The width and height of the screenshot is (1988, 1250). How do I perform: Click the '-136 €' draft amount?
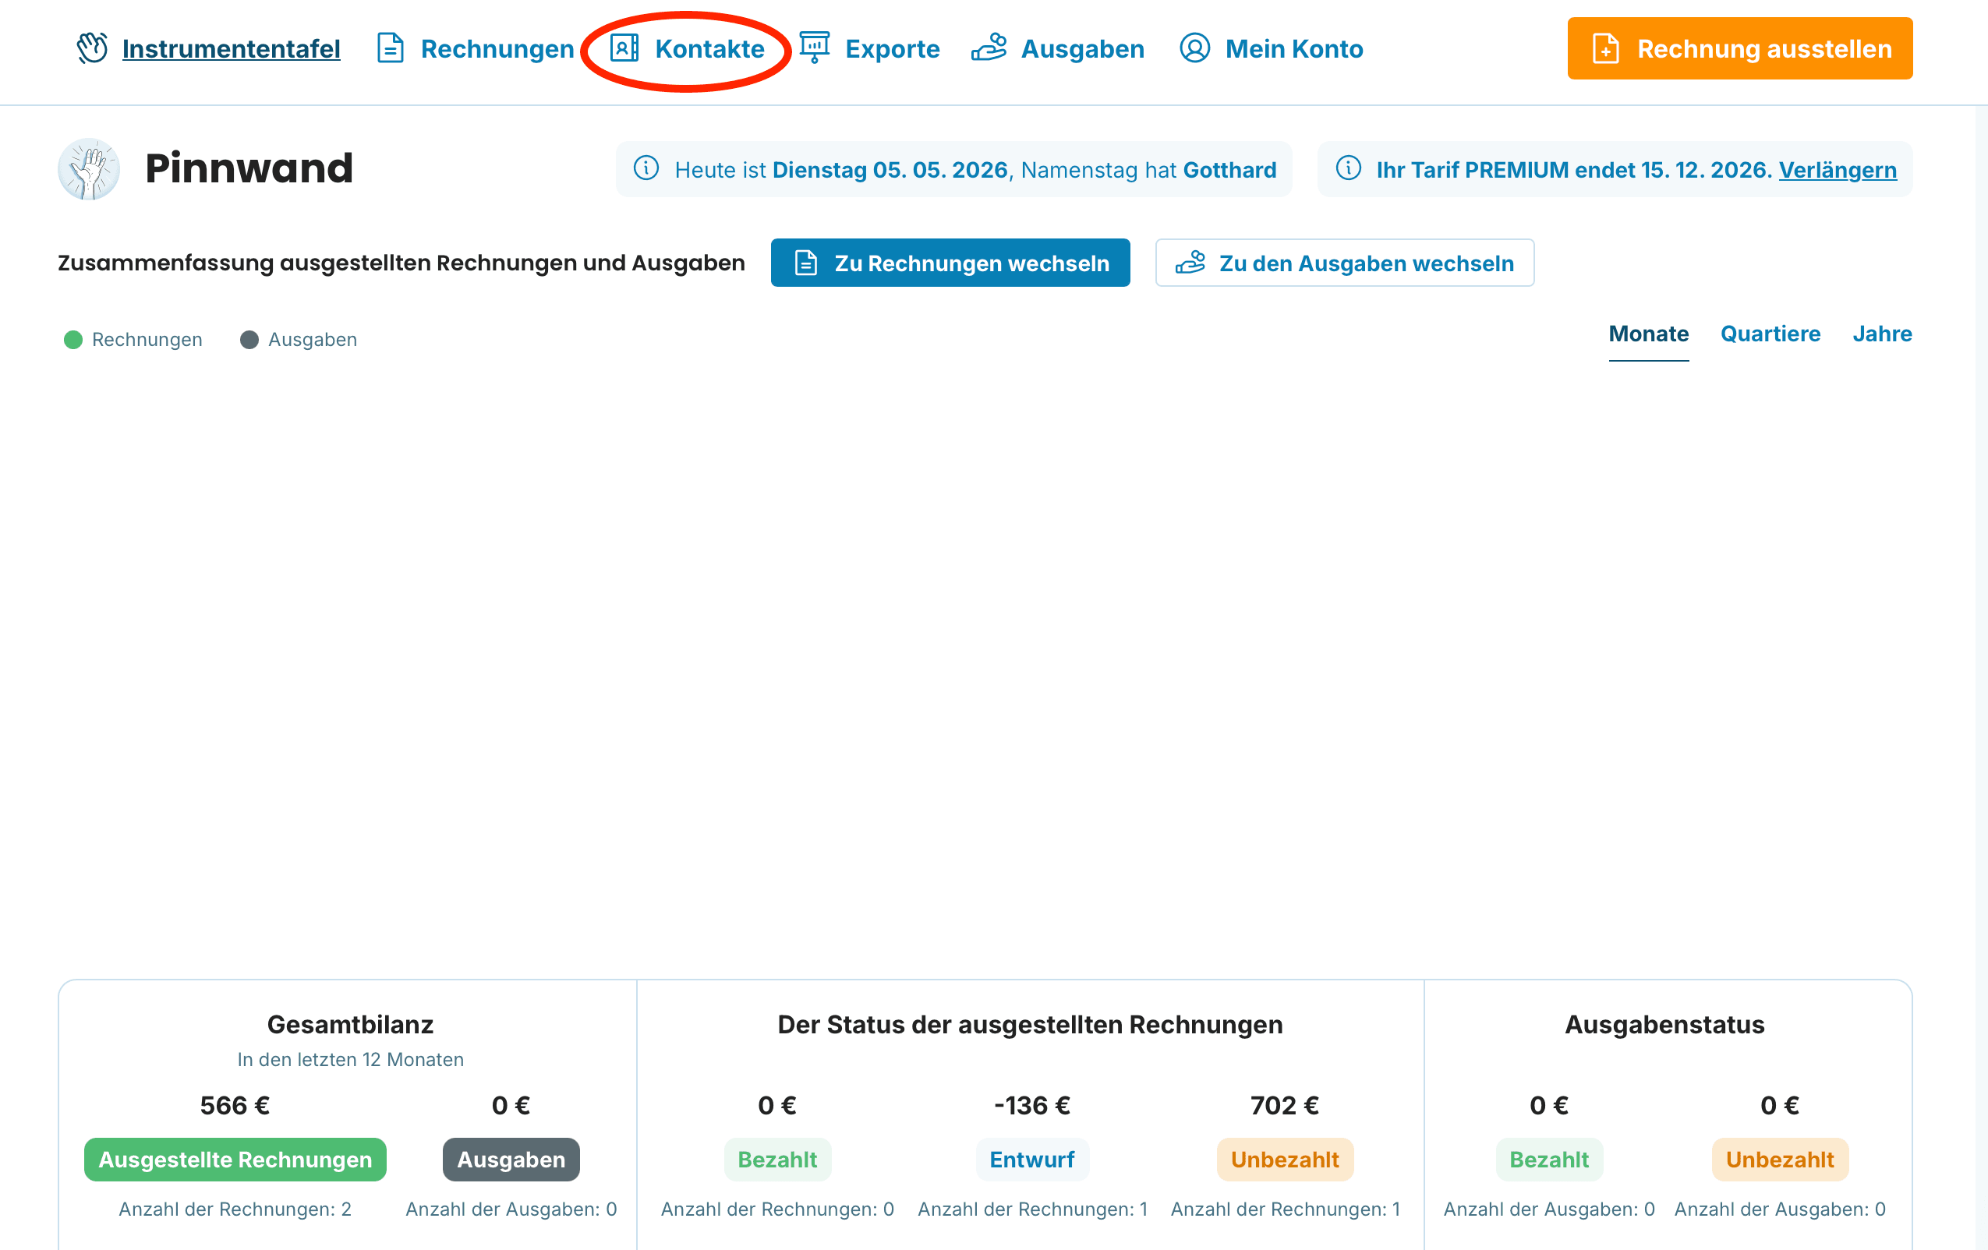[x=1032, y=1106]
